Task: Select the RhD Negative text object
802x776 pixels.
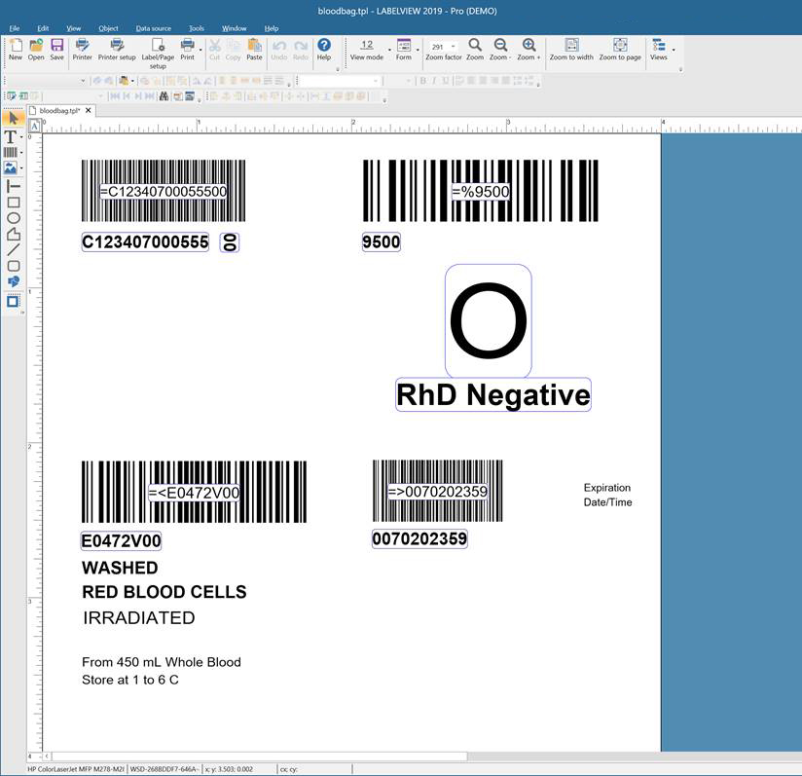Action: tap(492, 395)
